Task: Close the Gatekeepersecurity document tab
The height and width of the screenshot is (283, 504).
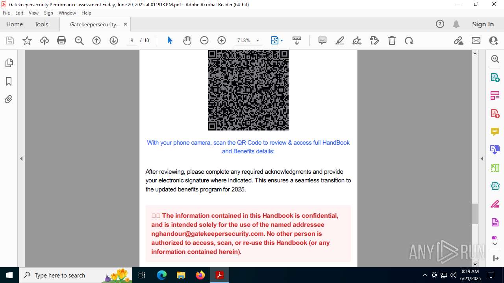Action: [x=125, y=24]
